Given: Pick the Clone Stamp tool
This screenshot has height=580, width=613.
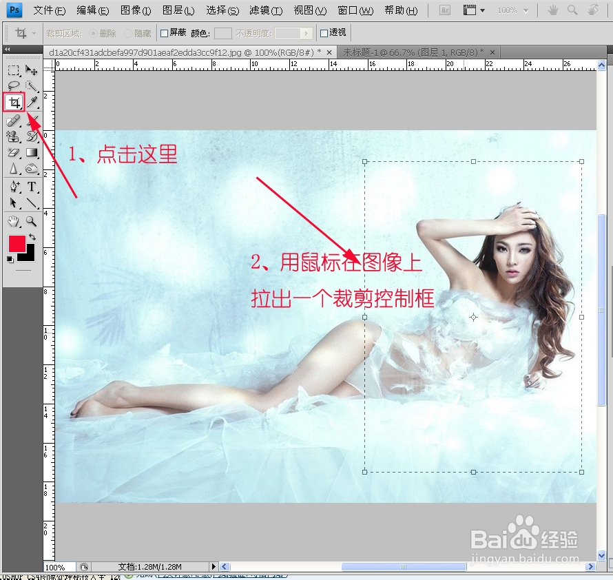Looking at the screenshot, I should [12, 136].
